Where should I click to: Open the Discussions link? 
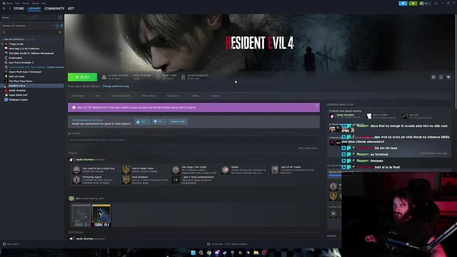coord(173,96)
